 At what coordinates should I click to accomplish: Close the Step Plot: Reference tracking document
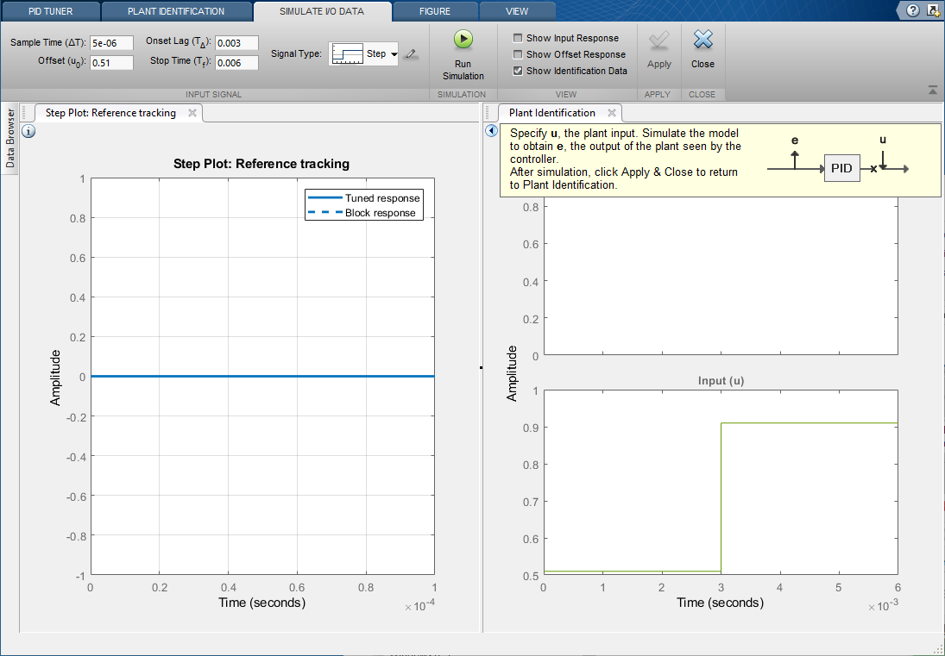(192, 113)
